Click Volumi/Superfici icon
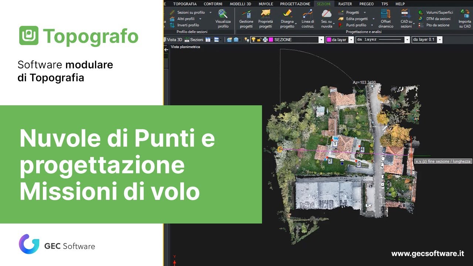 (421, 13)
